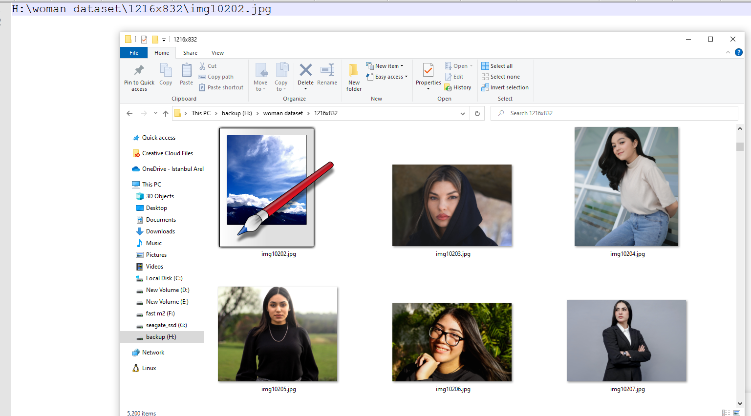Click the refresh button beside address bar

pyautogui.click(x=477, y=113)
